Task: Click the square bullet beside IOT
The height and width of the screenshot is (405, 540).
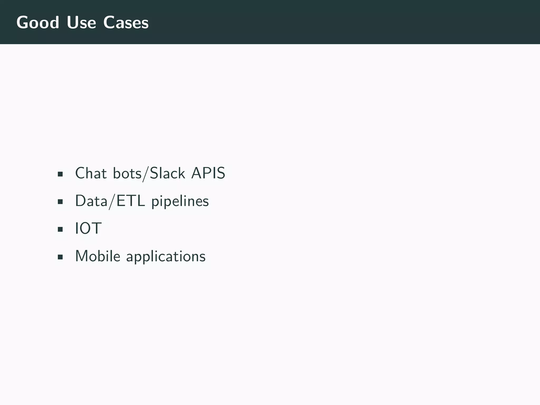Action: (60, 229)
